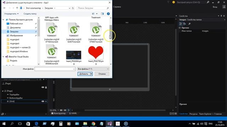
Task: Click the Имя файла input field
Action: [55, 69]
